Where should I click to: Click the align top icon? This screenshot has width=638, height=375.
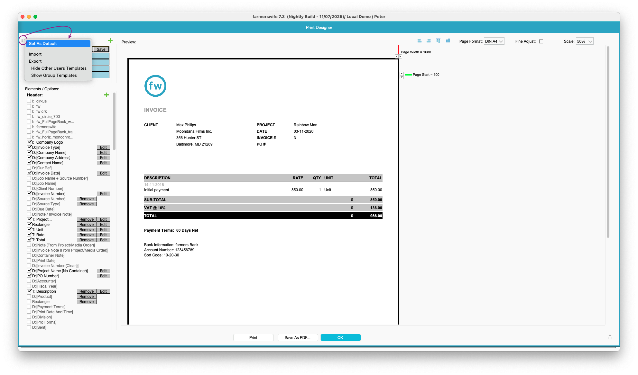[x=438, y=41]
